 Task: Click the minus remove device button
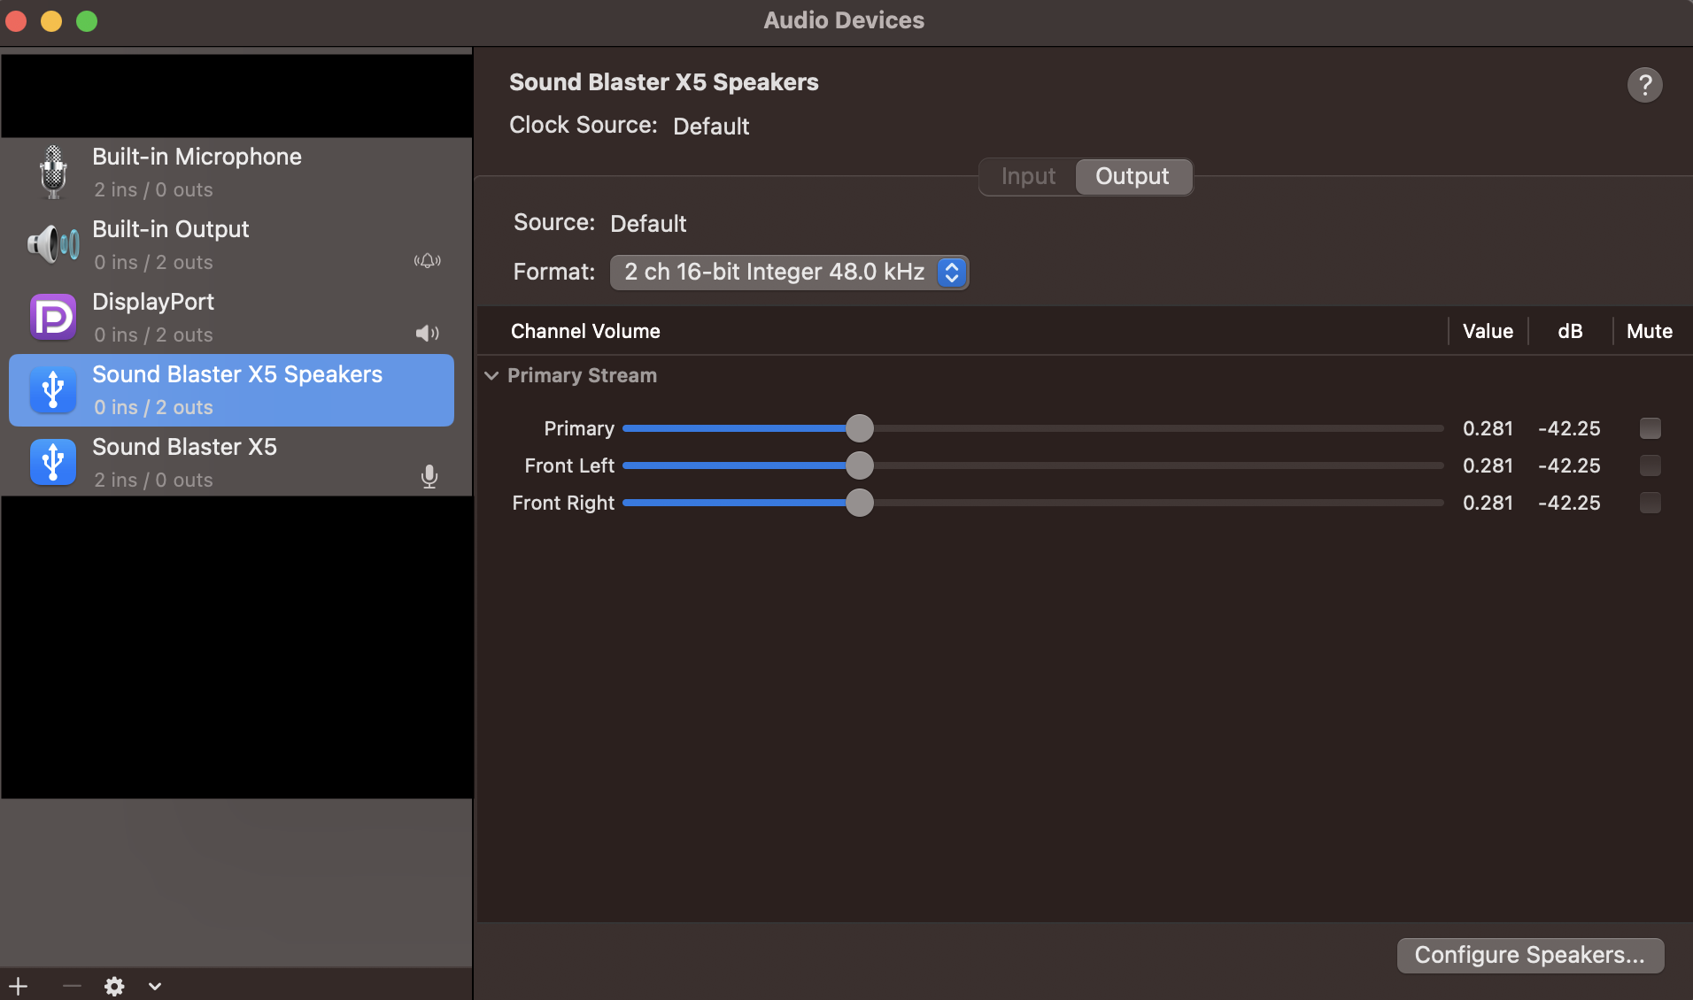[x=72, y=986]
